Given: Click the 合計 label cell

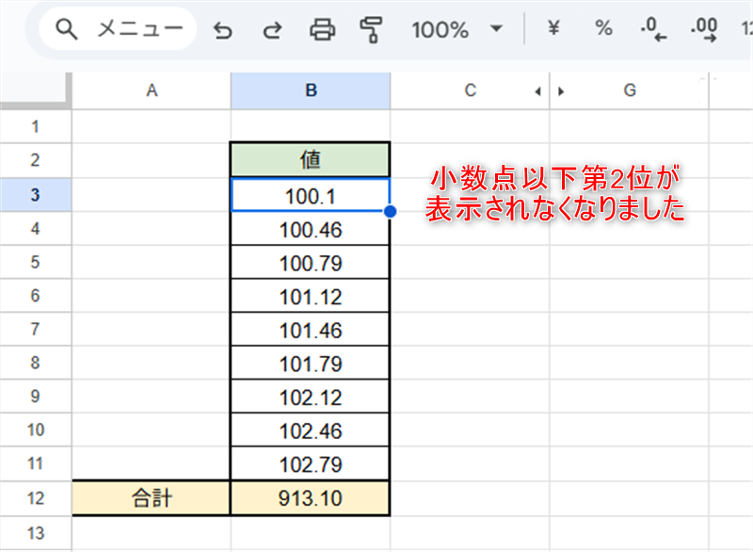Looking at the screenshot, I should click(x=151, y=498).
